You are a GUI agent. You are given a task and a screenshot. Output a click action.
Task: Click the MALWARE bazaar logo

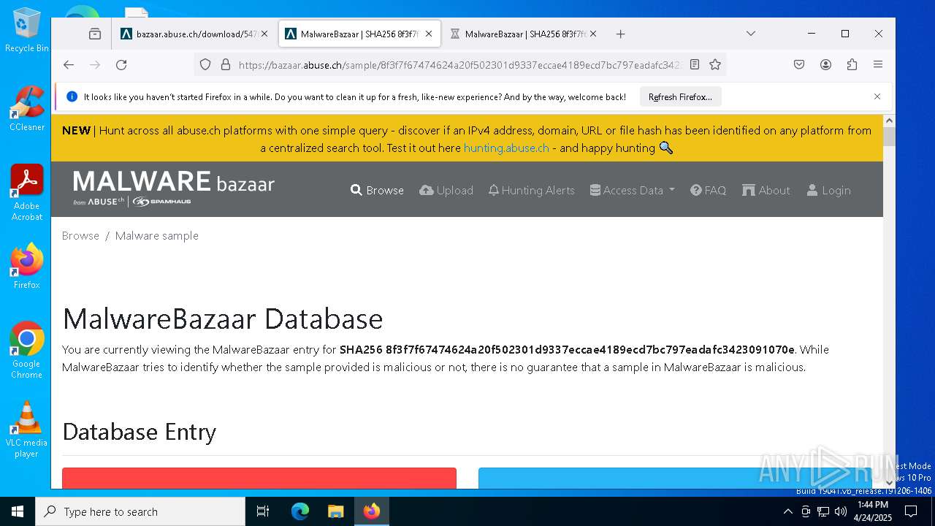[x=174, y=188]
